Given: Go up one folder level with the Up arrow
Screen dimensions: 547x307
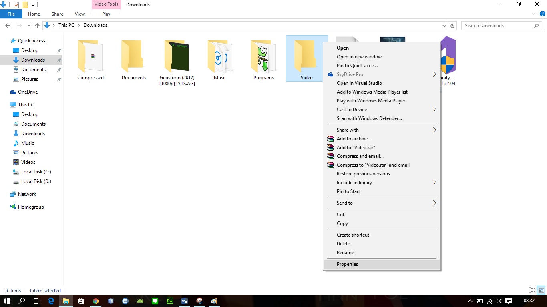Looking at the screenshot, I should (37, 25).
